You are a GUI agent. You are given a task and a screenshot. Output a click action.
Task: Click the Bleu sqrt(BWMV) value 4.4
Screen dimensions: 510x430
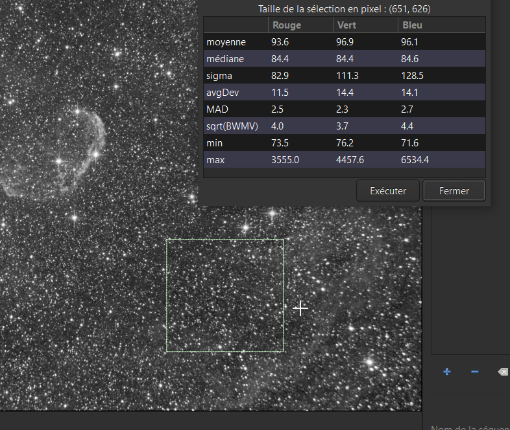(x=407, y=126)
